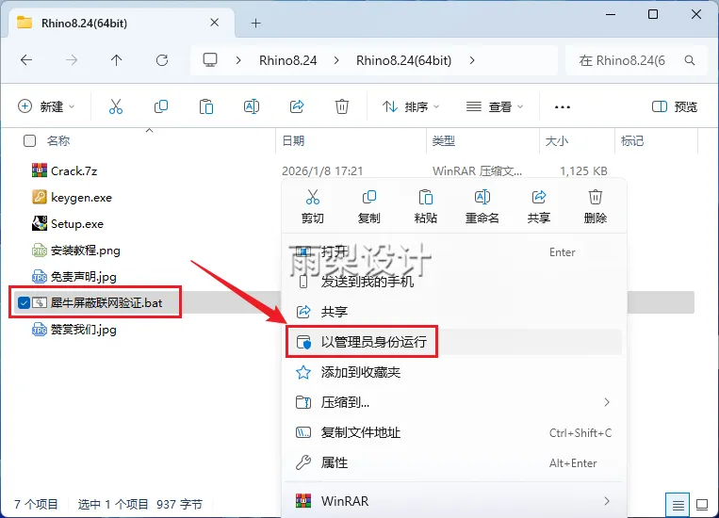Image resolution: width=719 pixels, height=518 pixels.
Task: Go up one folder level
Action: point(117,60)
